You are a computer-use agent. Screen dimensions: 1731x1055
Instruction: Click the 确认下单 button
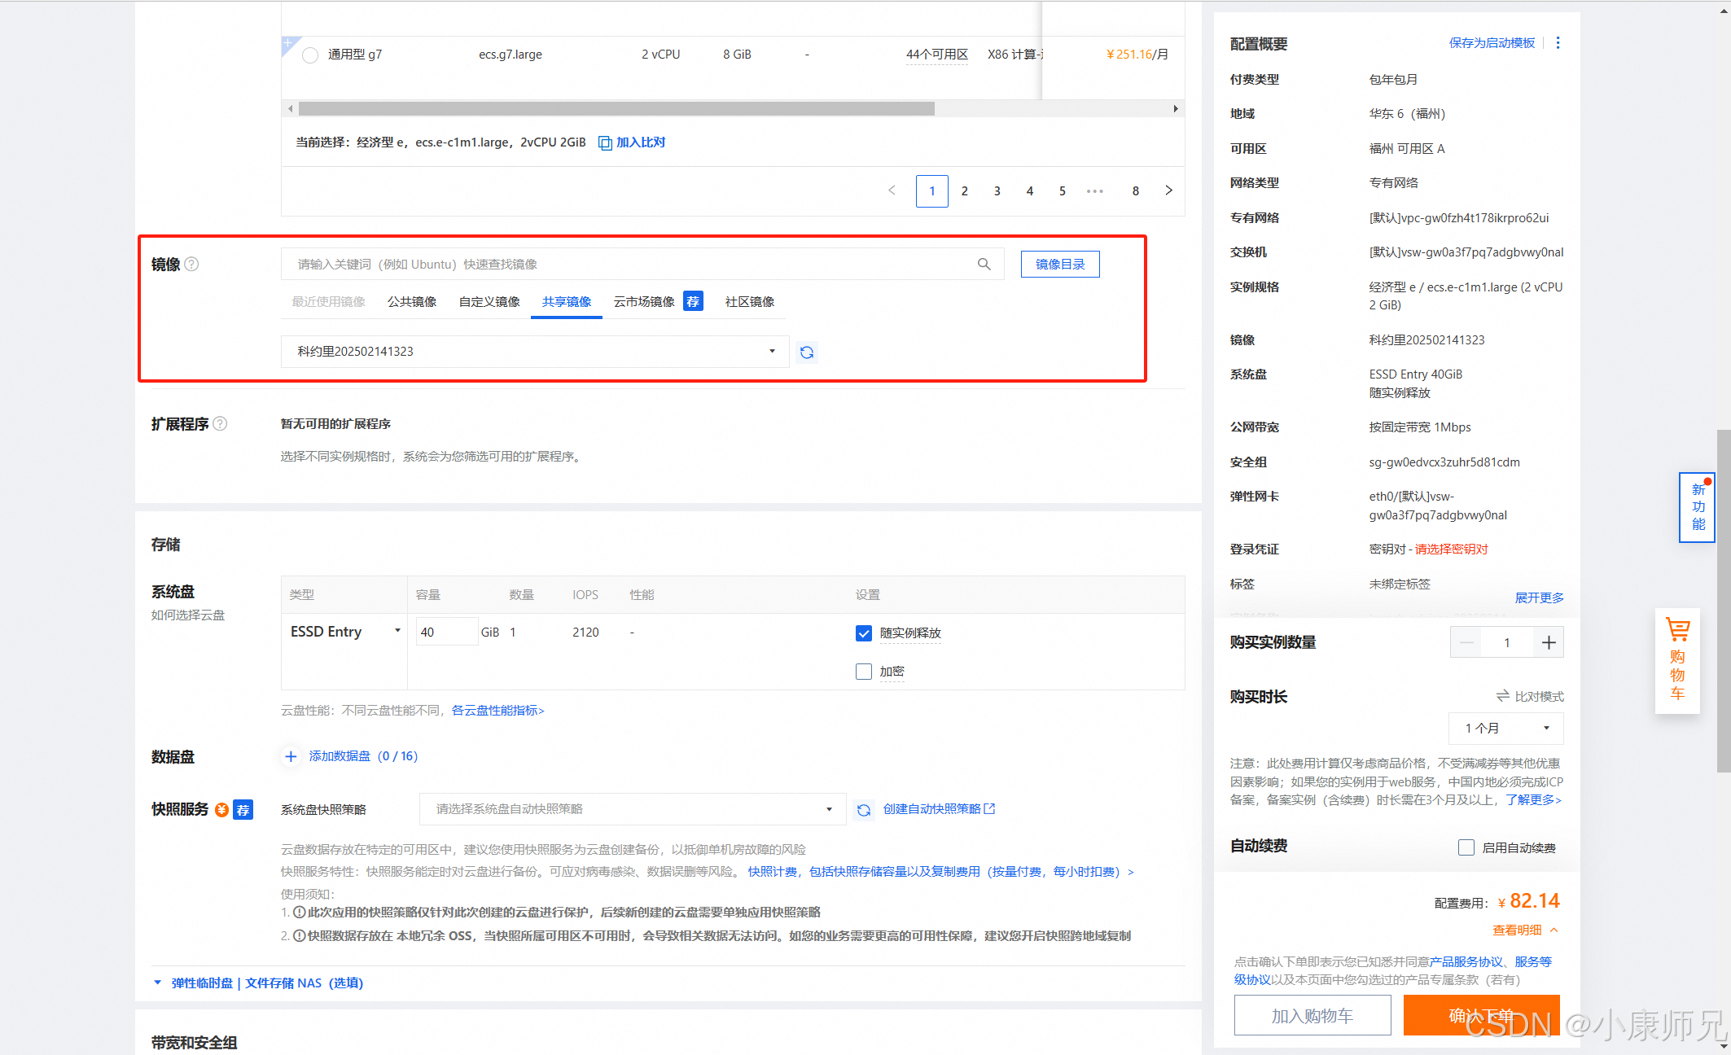(x=1481, y=1015)
